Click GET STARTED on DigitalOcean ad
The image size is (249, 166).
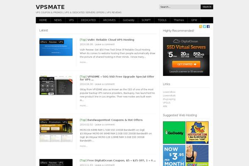(186, 64)
